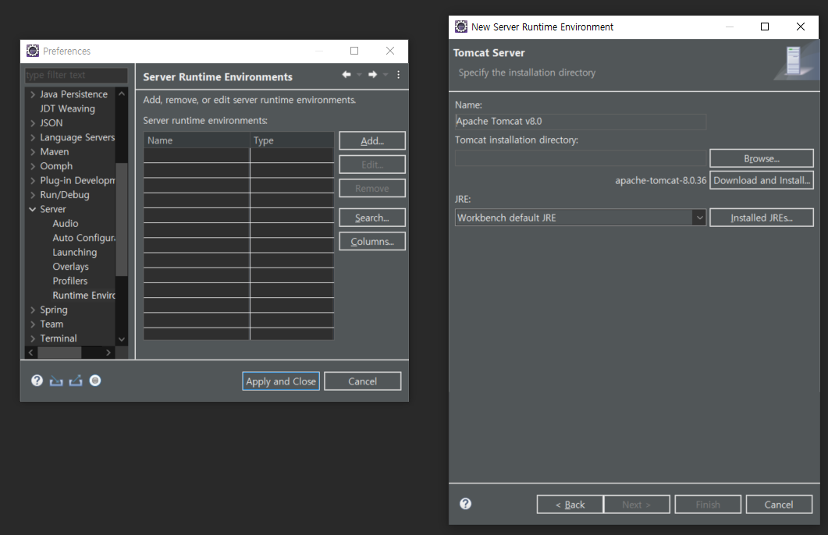Expand the Run/Debug tree node

point(33,195)
